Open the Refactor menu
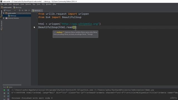The height and width of the screenshot is (100, 178). tap(28, 4)
